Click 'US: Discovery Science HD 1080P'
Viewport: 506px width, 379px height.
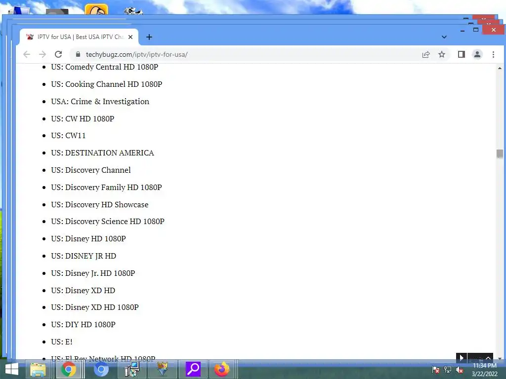pyautogui.click(x=108, y=222)
